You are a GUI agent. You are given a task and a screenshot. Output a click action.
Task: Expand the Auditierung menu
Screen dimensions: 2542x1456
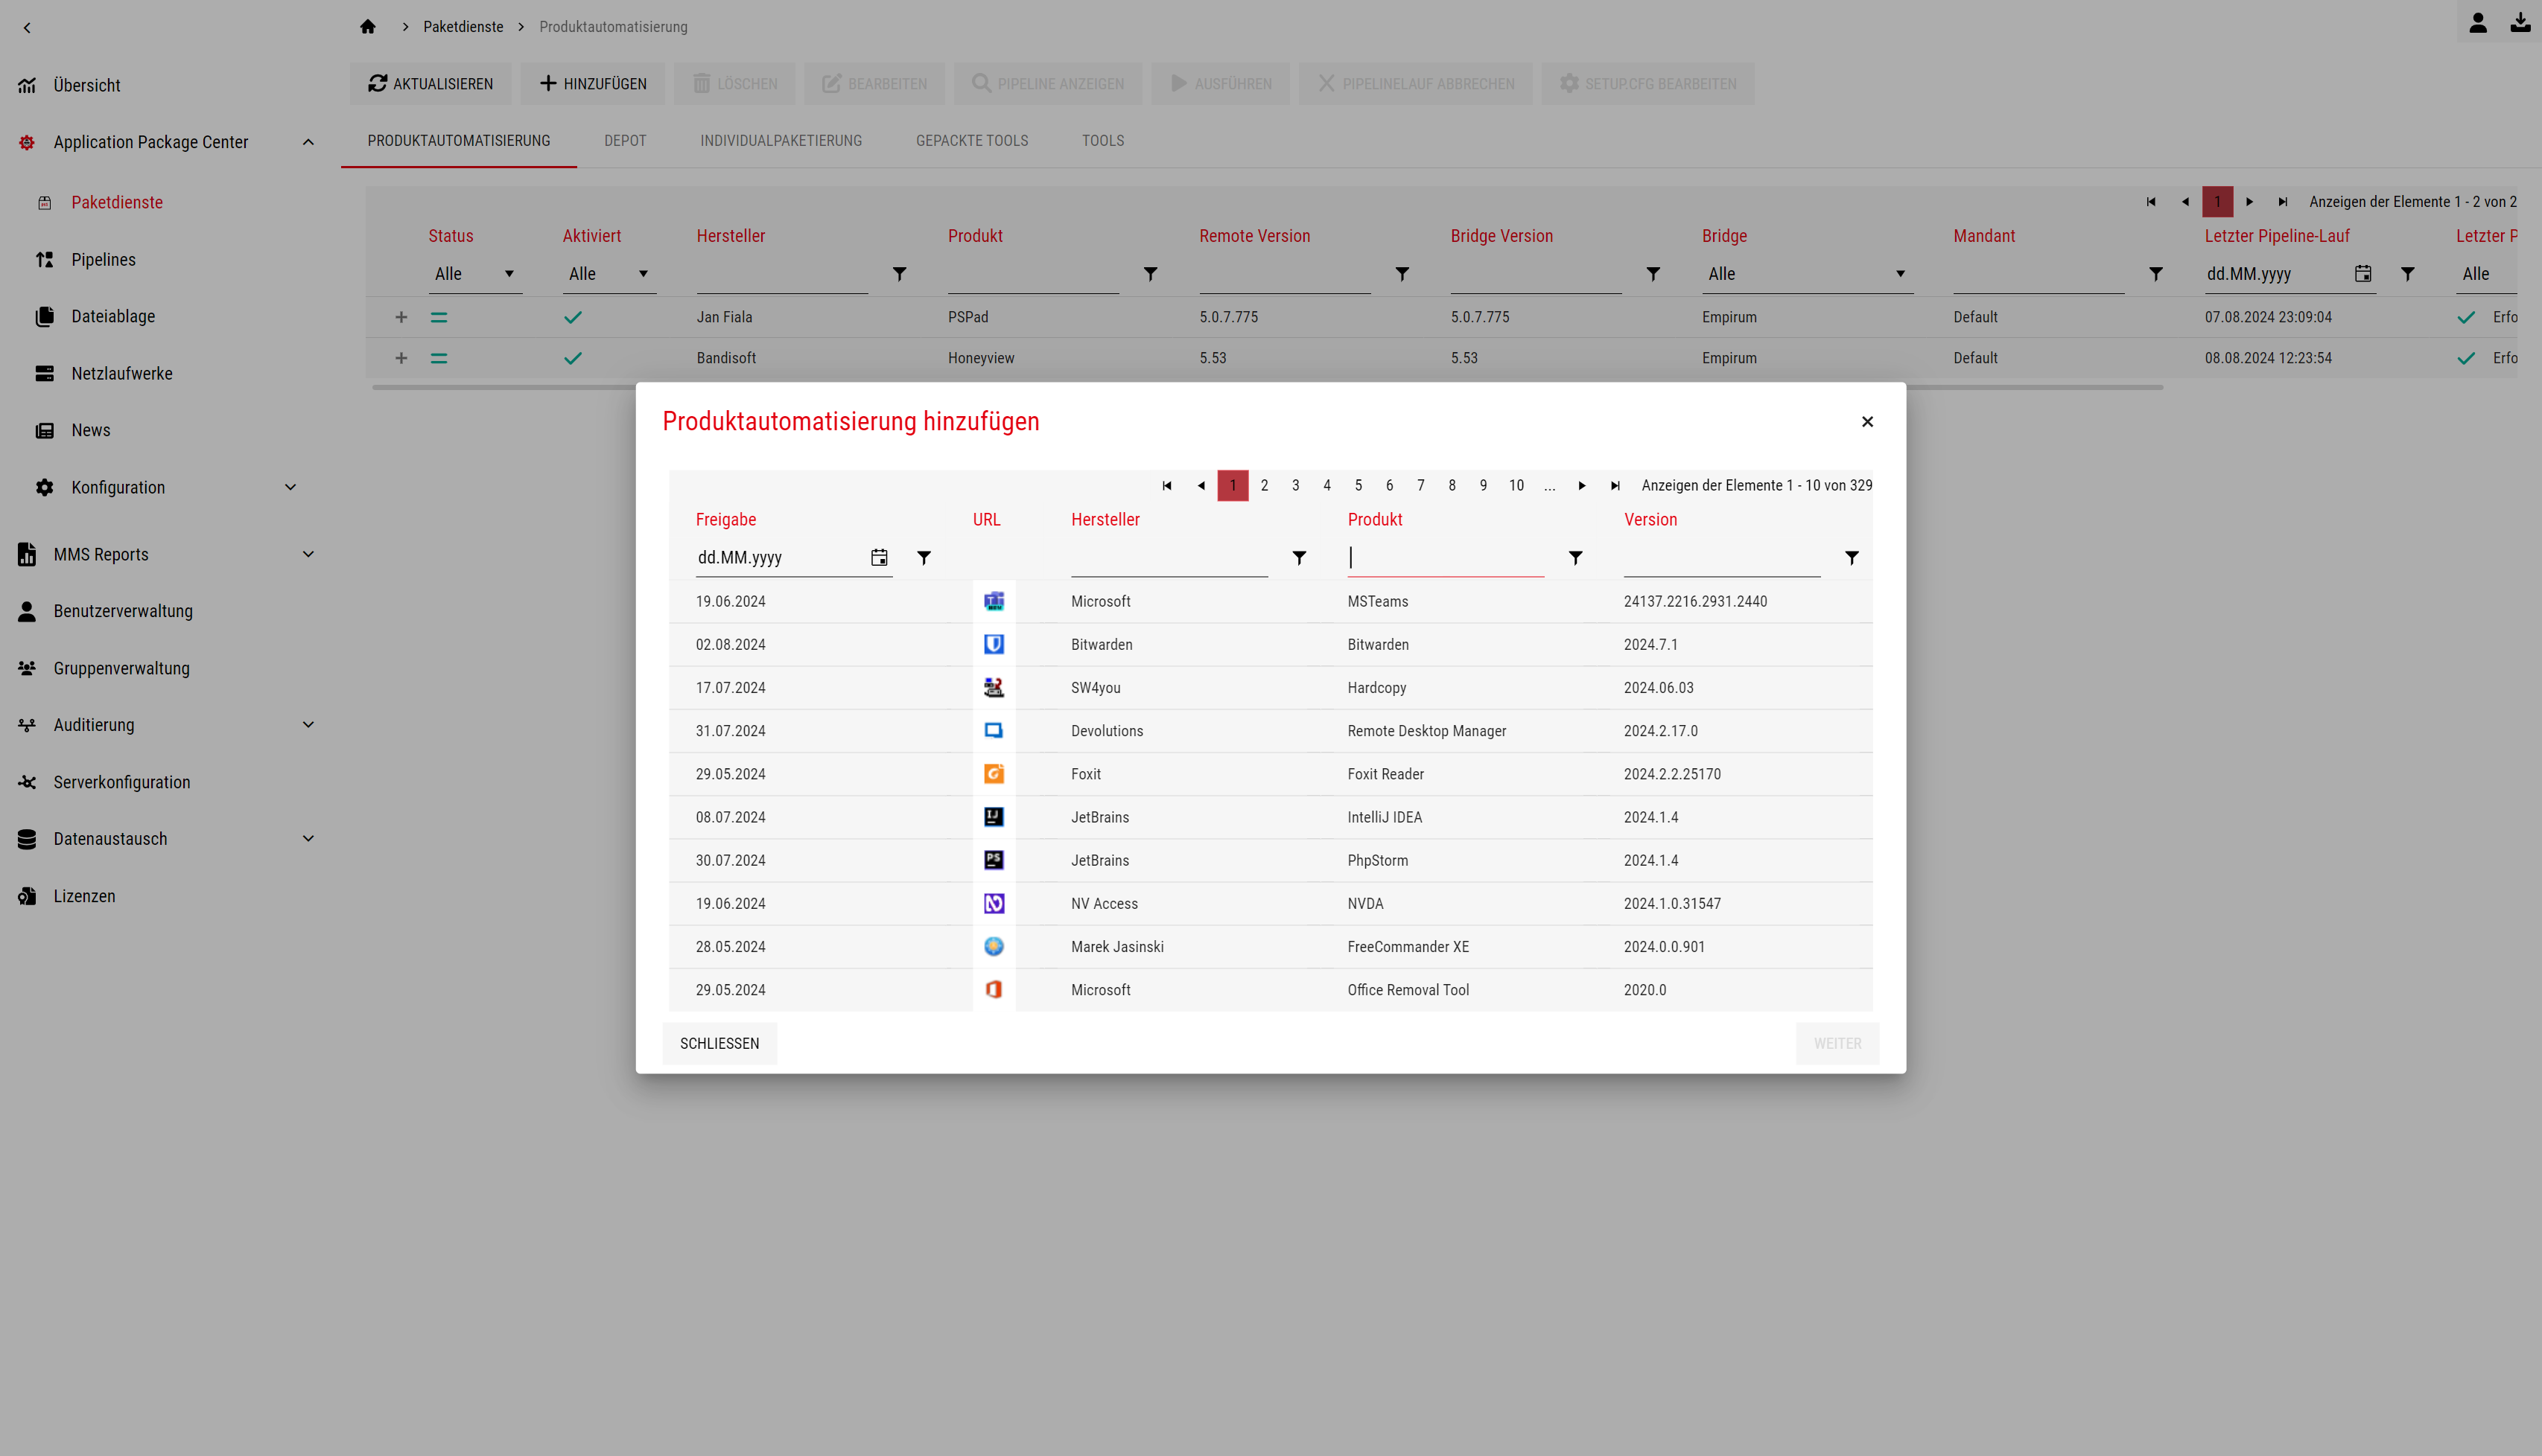coord(308,724)
